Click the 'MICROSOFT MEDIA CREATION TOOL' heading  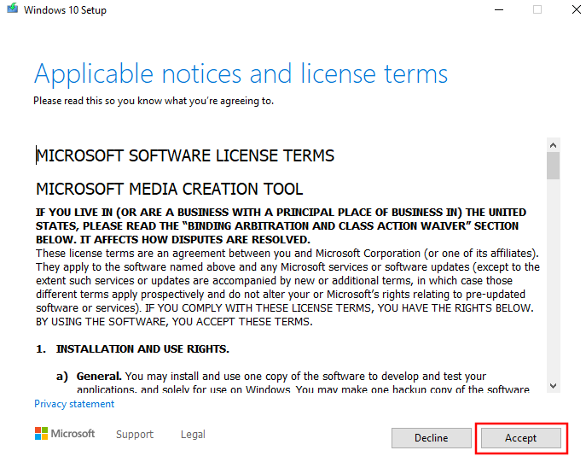[169, 189]
